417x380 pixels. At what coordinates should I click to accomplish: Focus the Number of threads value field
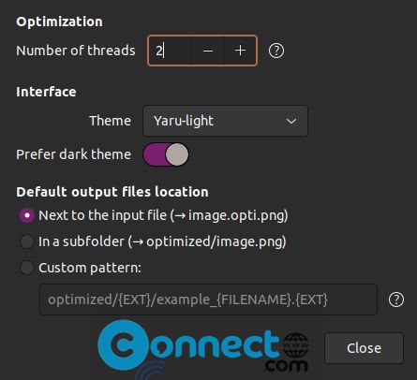click(170, 51)
